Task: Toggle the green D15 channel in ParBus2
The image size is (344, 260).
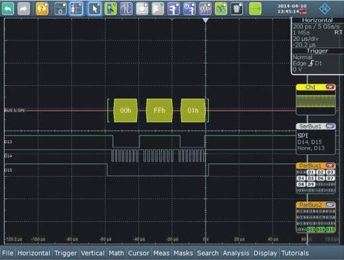Action: click(330, 230)
